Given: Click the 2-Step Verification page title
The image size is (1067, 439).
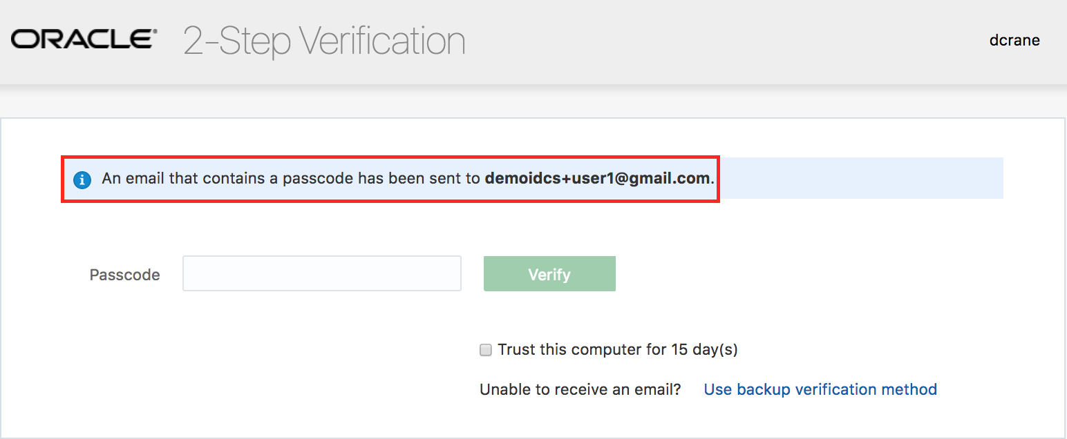Looking at the screenshot, I should point(324,41).
